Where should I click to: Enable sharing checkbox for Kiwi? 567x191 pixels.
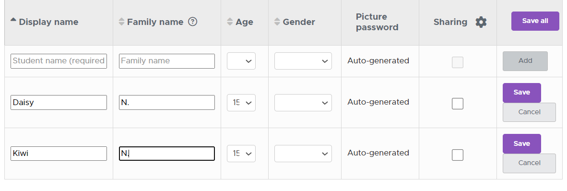458,155
